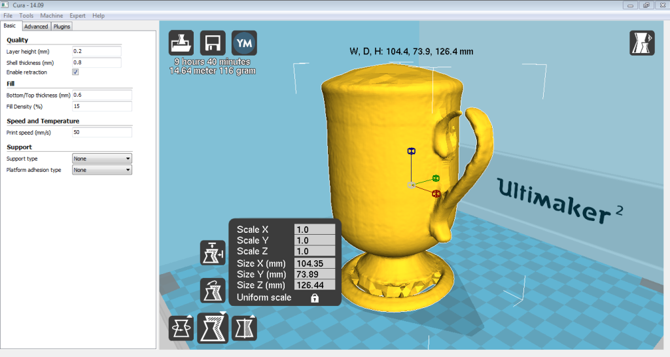Screen dimensions: 670x357
Task: Open the Expert menu
Action: pyautogui.click(x=77, y=16)
